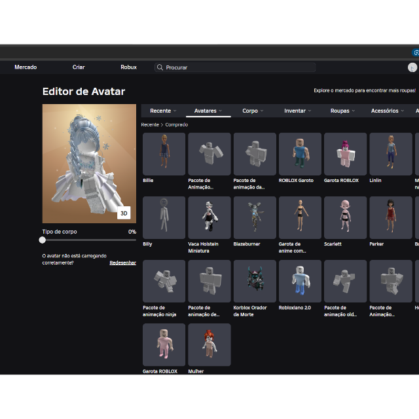Select the Robloxiano 2.0 avatar
This screenshot has width=419, height=419.
(x=300, y=281)
